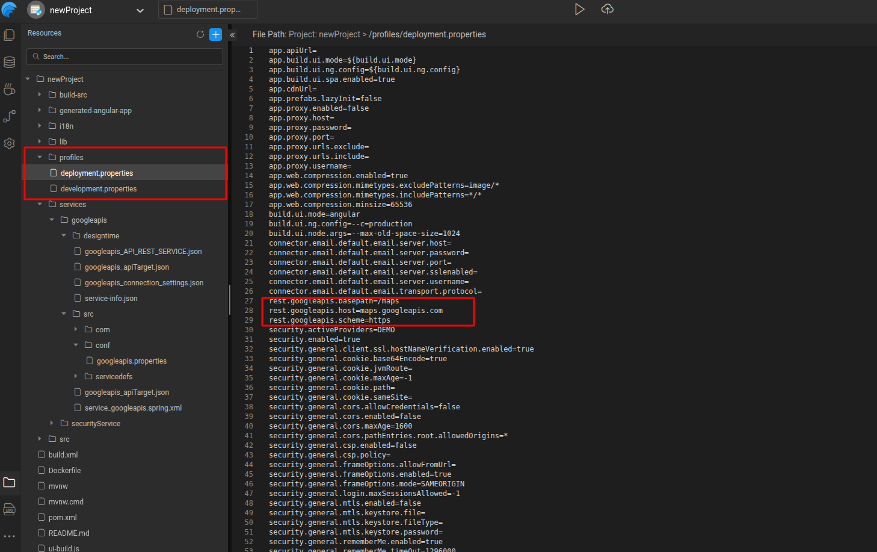
Task: Open the newProject dropdown
Action: [x=140, y=10]
